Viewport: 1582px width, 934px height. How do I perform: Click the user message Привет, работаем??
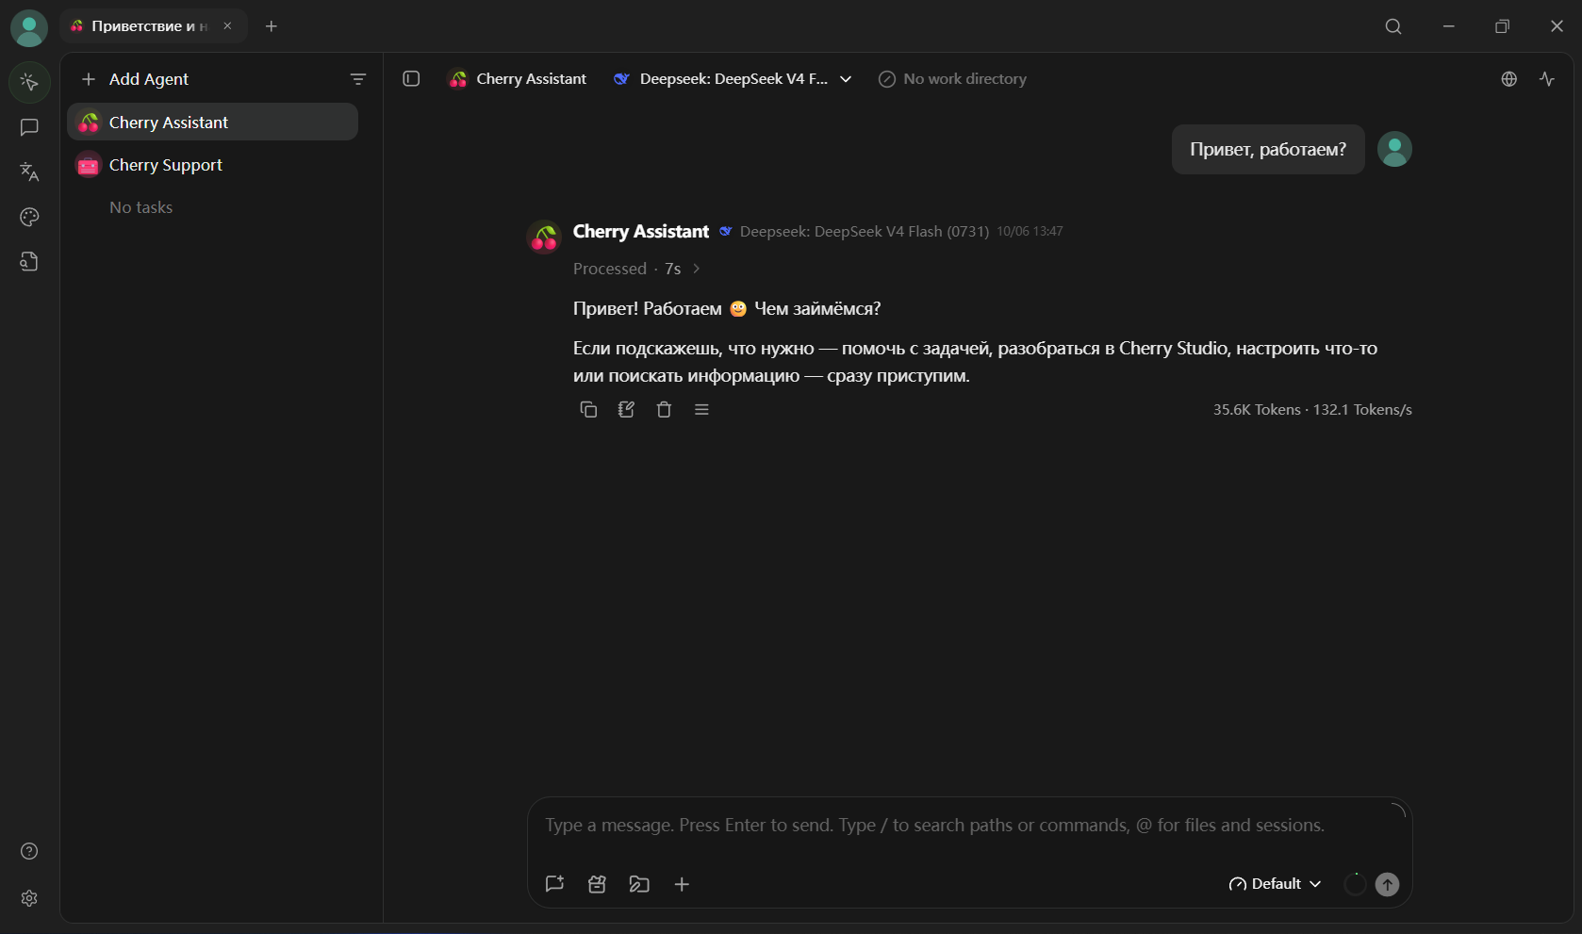pos(1268,149)
